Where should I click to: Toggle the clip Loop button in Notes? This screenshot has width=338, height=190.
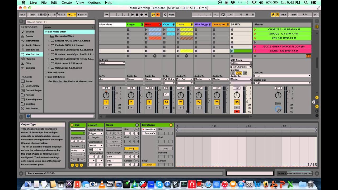pos(132,149)
